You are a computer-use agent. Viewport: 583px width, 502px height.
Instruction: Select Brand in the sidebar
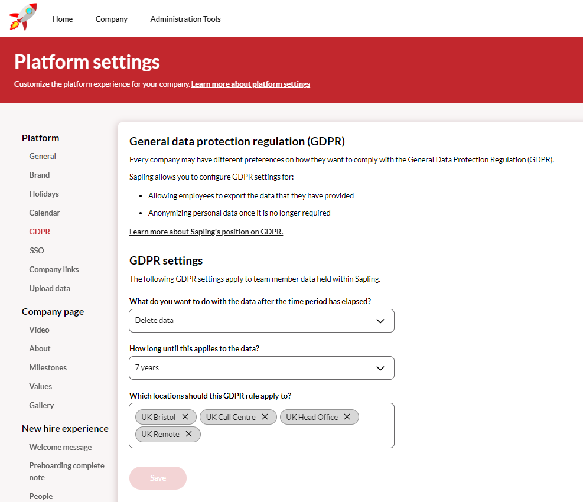[x=40, y=175]
